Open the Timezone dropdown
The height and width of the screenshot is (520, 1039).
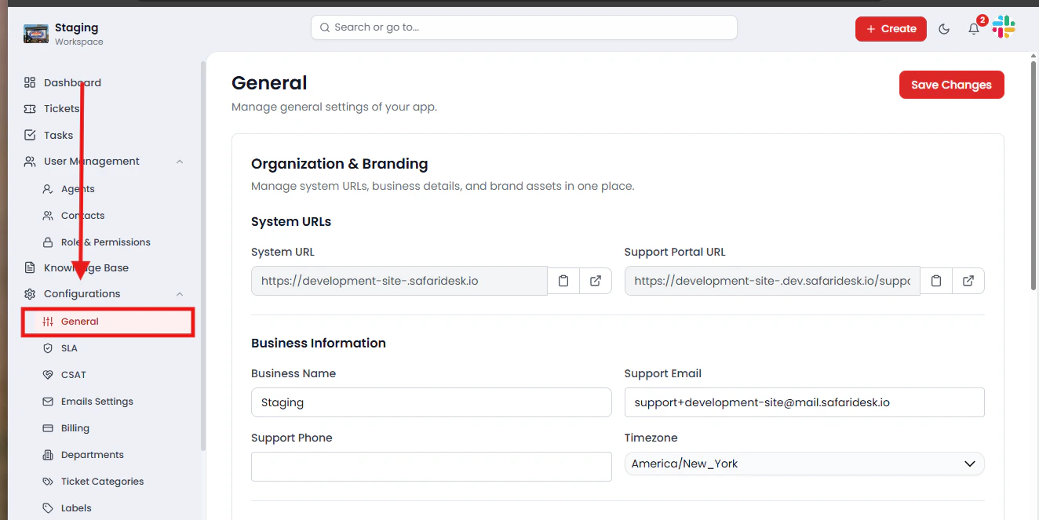804,464
